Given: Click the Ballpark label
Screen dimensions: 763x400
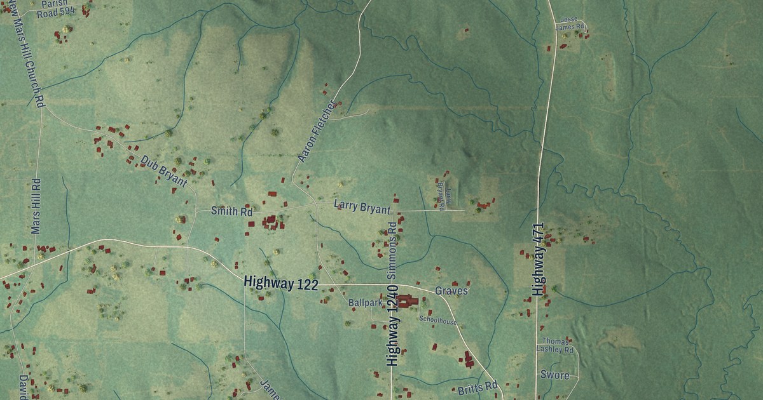Looking at the screenshot, I should click(366, 303).
